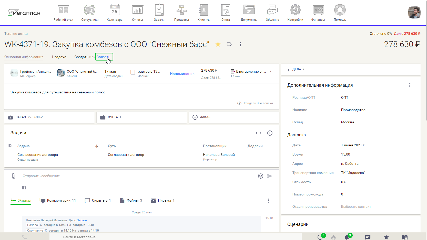Open the Счета section
This screenshot has height=240, width=427.
click(226, 13)
